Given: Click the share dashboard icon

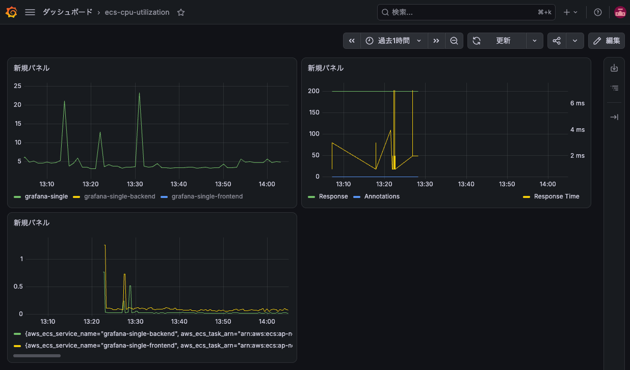Looking at the screenshot, I should 557,41.
